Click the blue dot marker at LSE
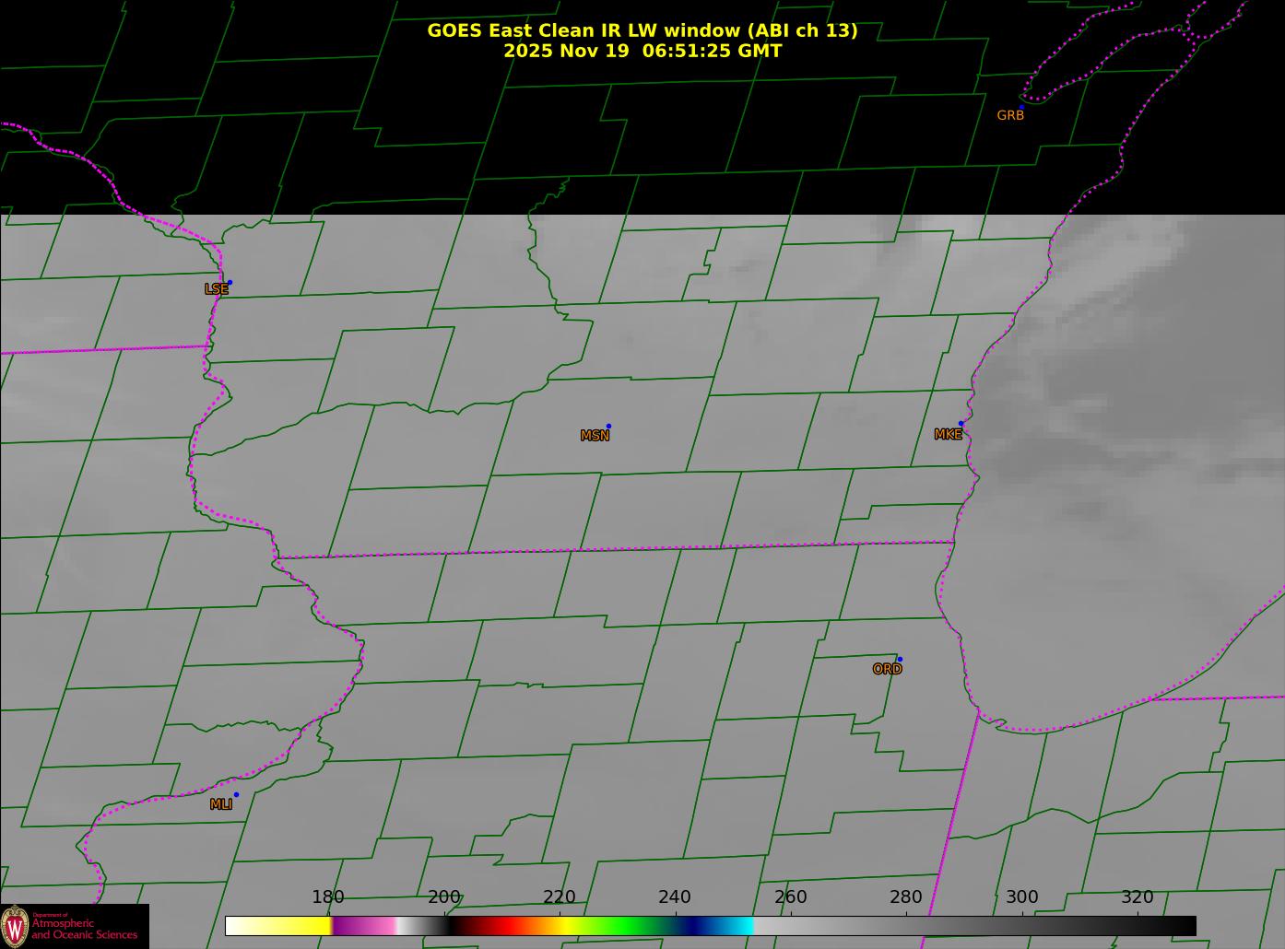 coord(230,282)
